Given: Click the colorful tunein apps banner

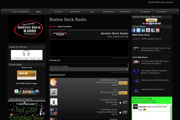Looking at the screenshot, I should click(27, 91).
